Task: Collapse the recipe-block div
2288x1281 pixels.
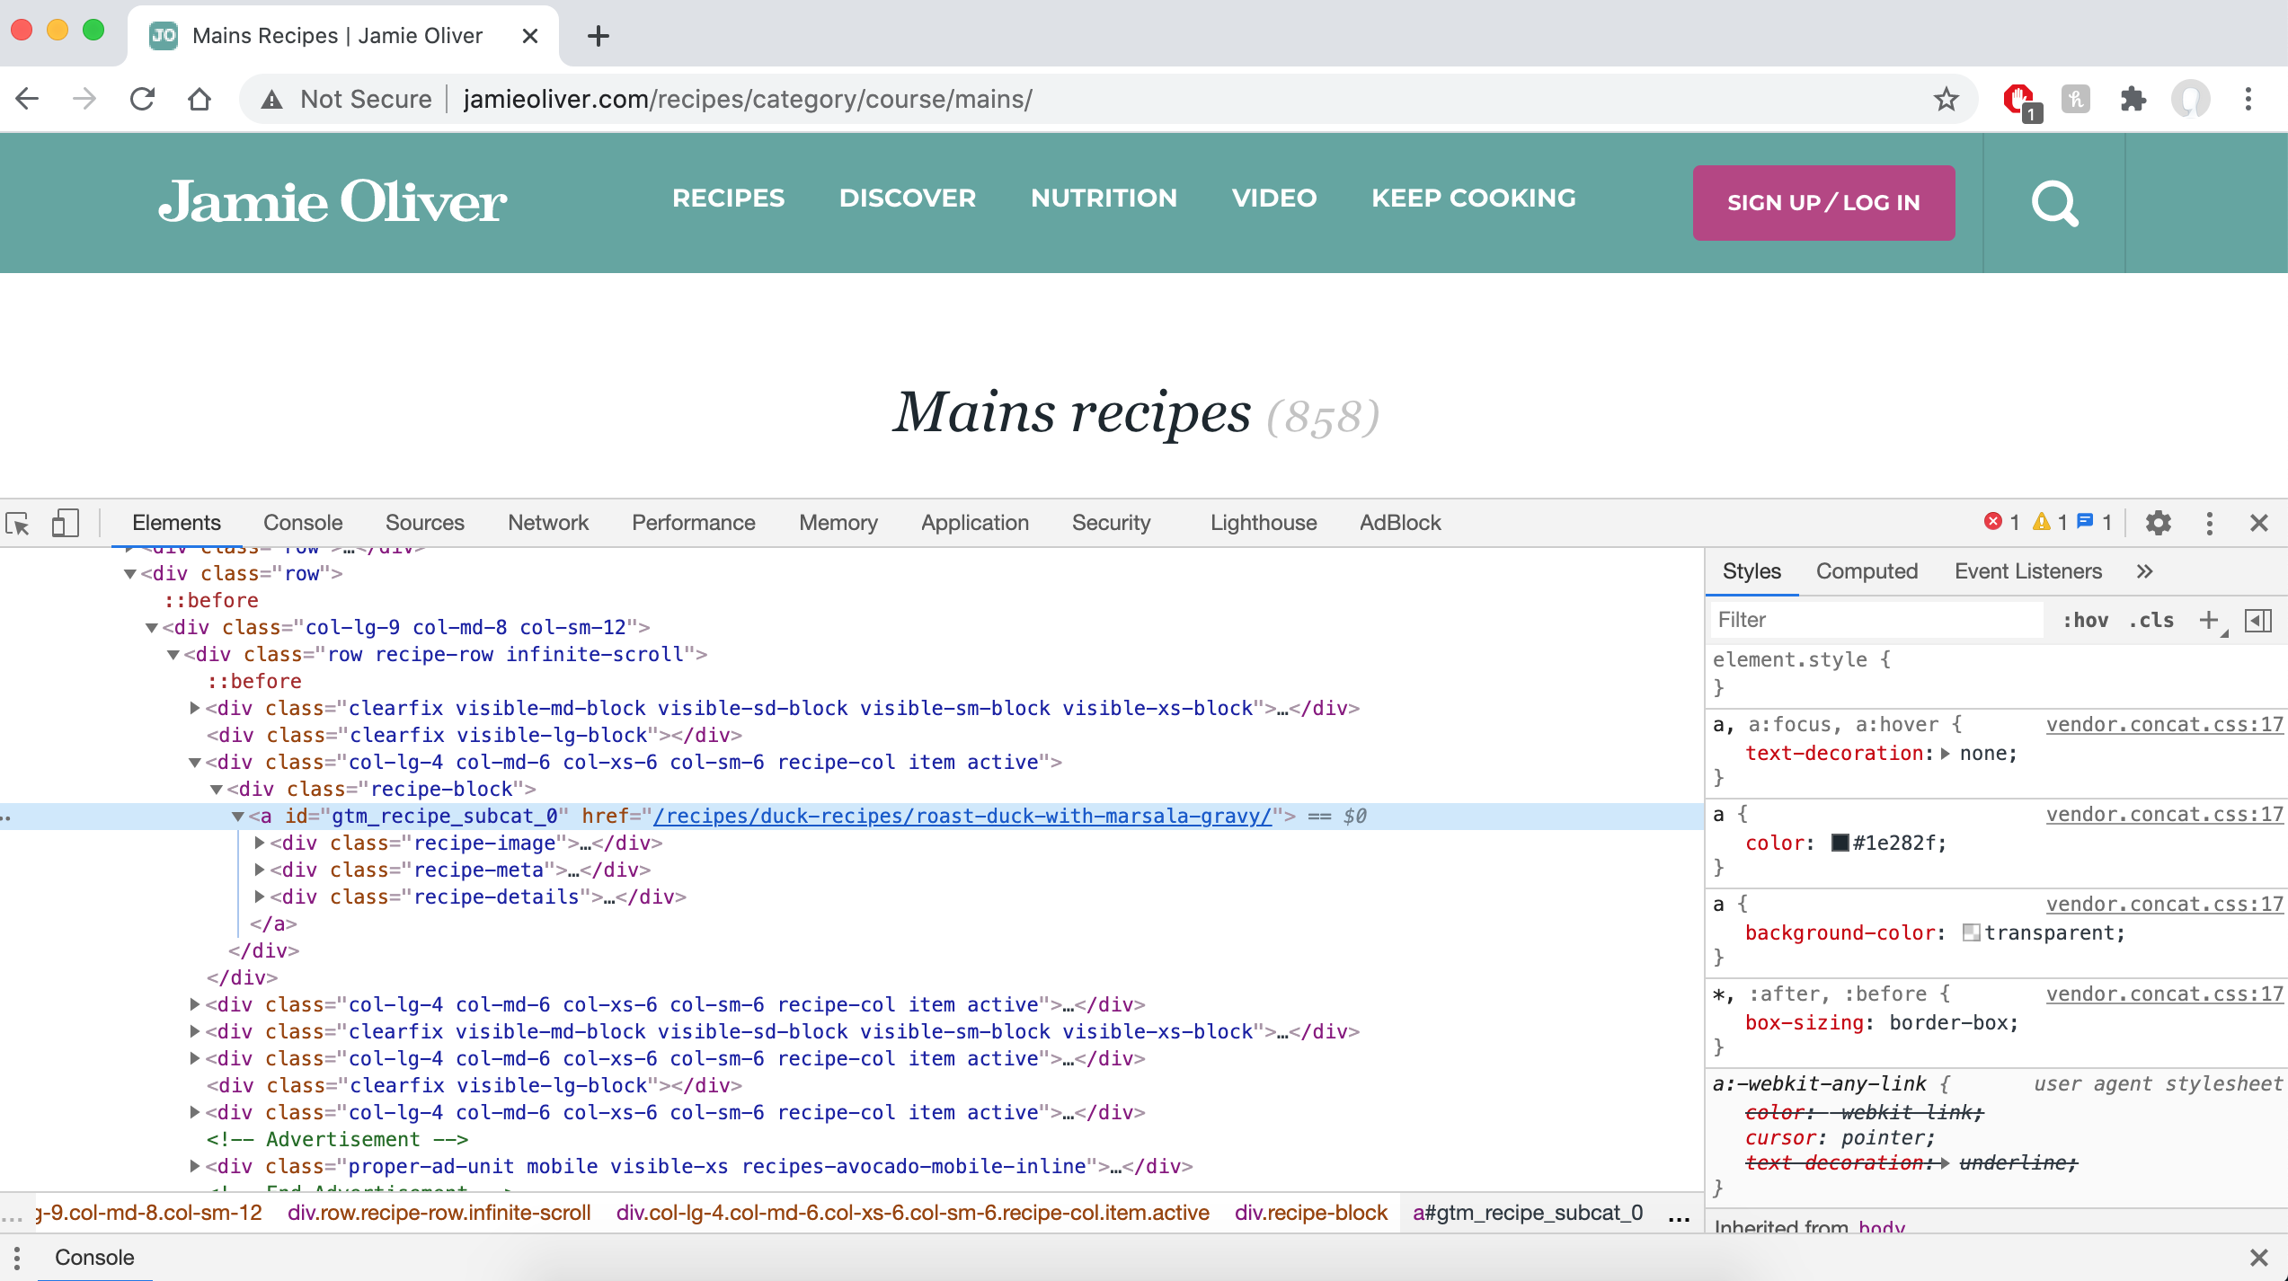Action: pos(217,790)
